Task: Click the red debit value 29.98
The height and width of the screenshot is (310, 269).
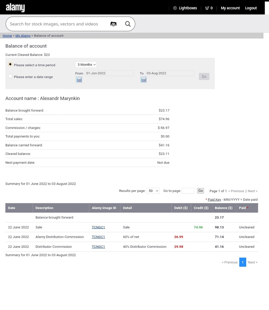Action: pos(179,247)
